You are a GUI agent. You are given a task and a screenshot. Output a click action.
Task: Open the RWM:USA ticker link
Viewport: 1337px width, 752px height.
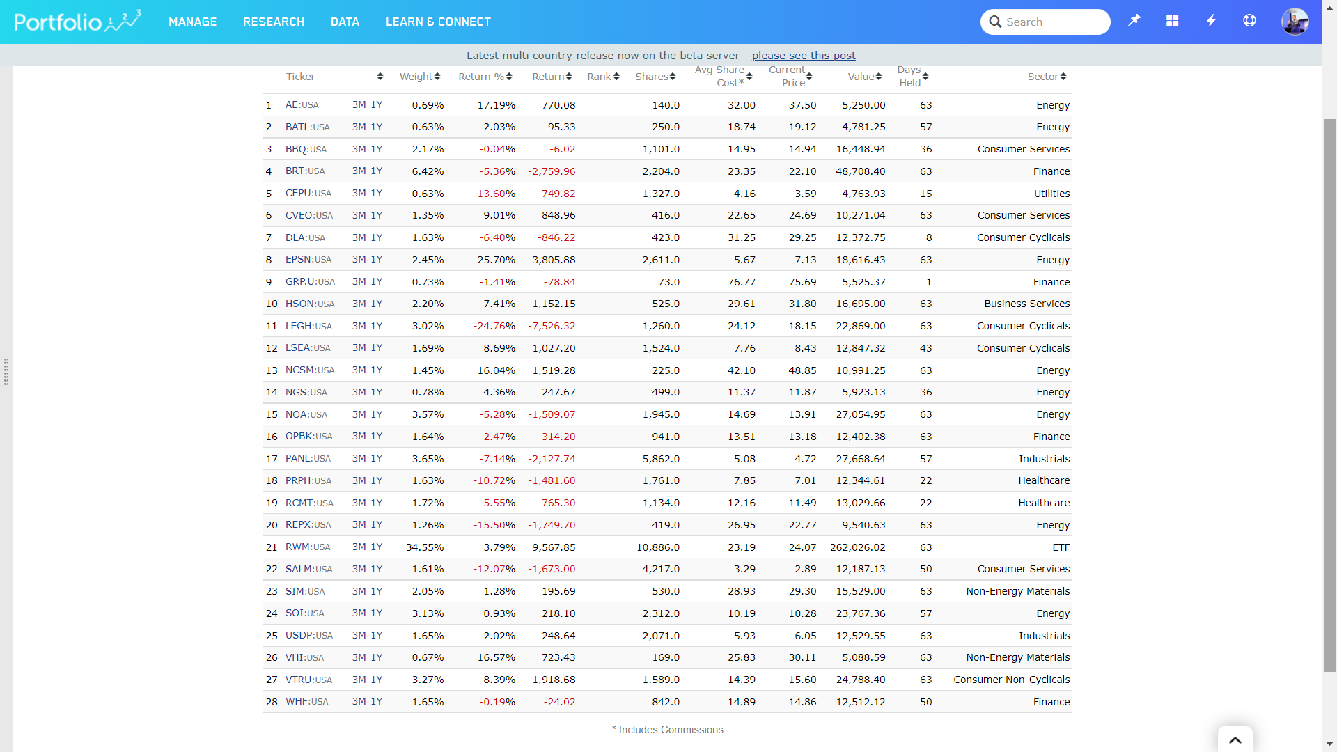307,547
